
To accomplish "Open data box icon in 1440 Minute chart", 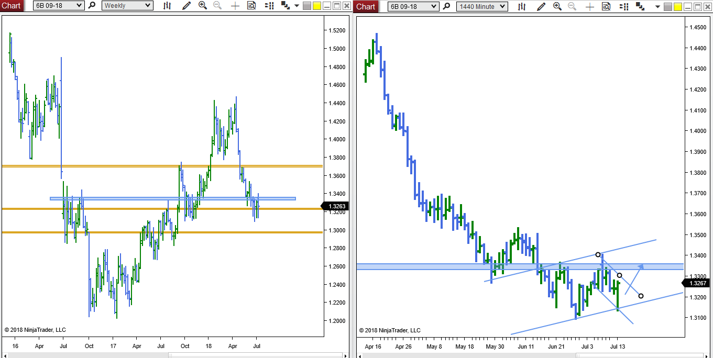I will 606,6.
